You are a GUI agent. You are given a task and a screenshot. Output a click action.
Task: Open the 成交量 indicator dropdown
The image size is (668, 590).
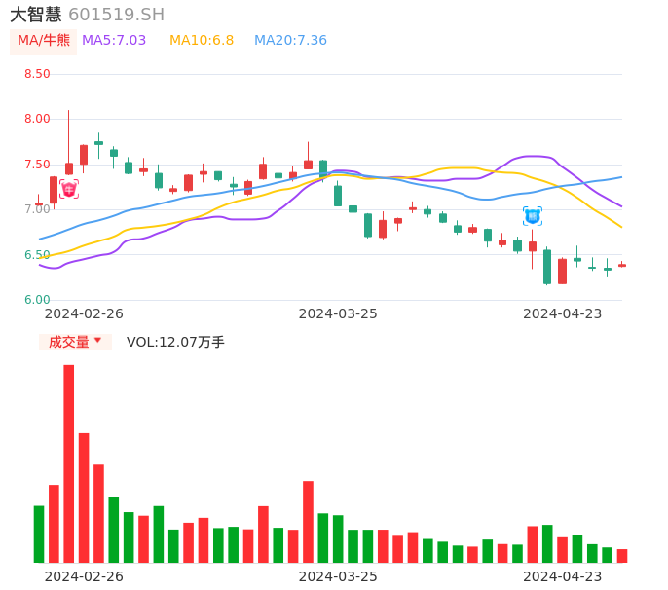click(75, 342)
